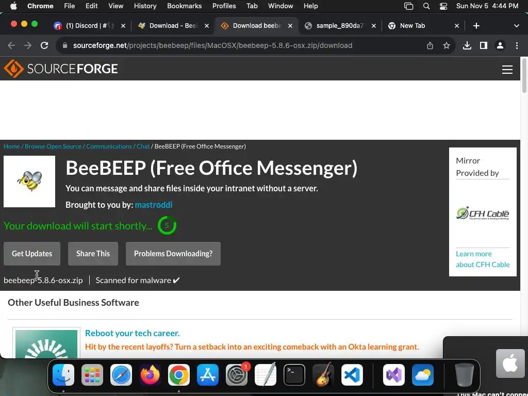The height and width of the screenshot is (396, 528).
Task: Bookmark this page with the star icon
Action: coord(447,45)
